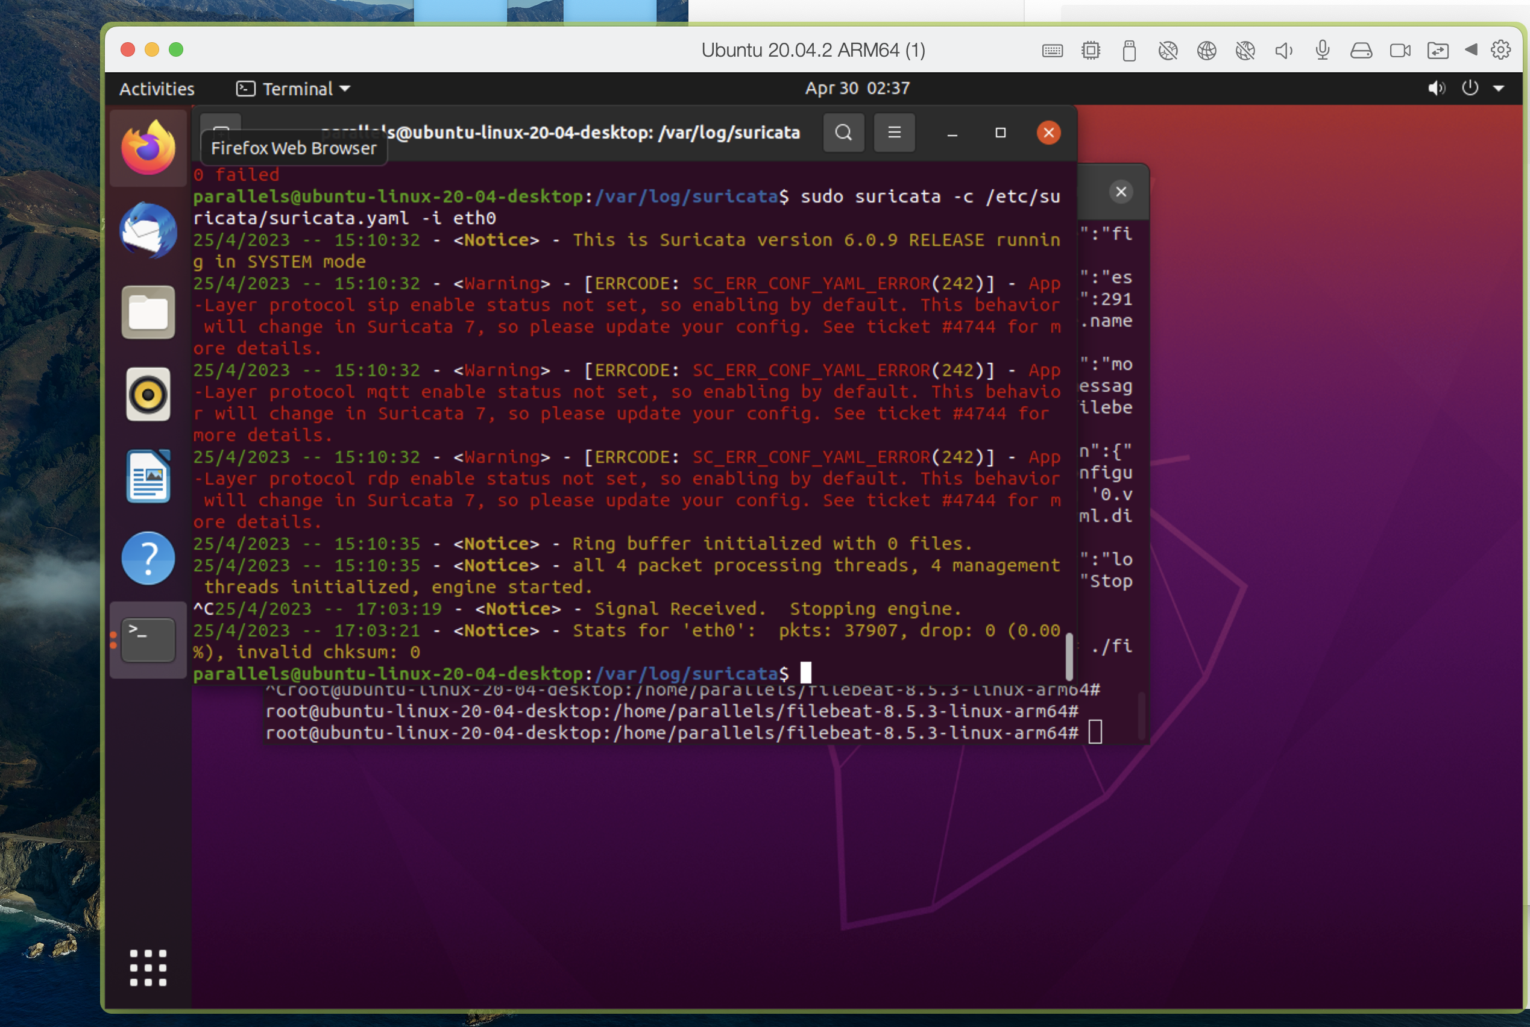Screen dimensions: 1530x1027
Task: Open Parallels keyboard icon in title bar
Action: coord(1052,51)
